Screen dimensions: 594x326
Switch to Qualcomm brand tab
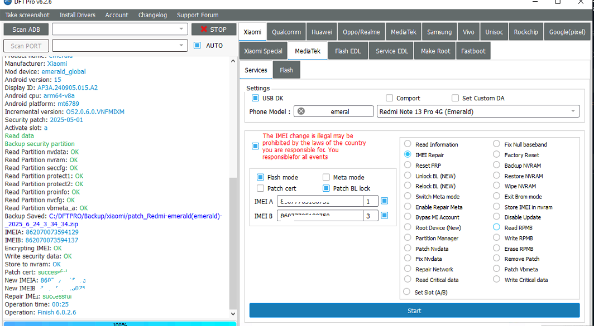286,32
